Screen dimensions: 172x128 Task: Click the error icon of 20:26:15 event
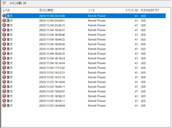(x=4, y=25)
